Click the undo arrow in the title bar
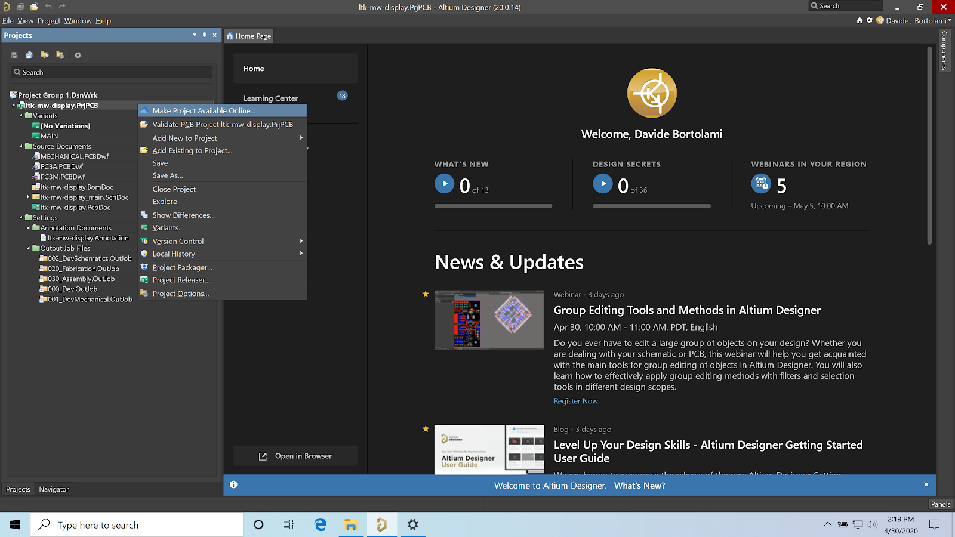Viewport: 955px width, 537px height. coord(48,7)
